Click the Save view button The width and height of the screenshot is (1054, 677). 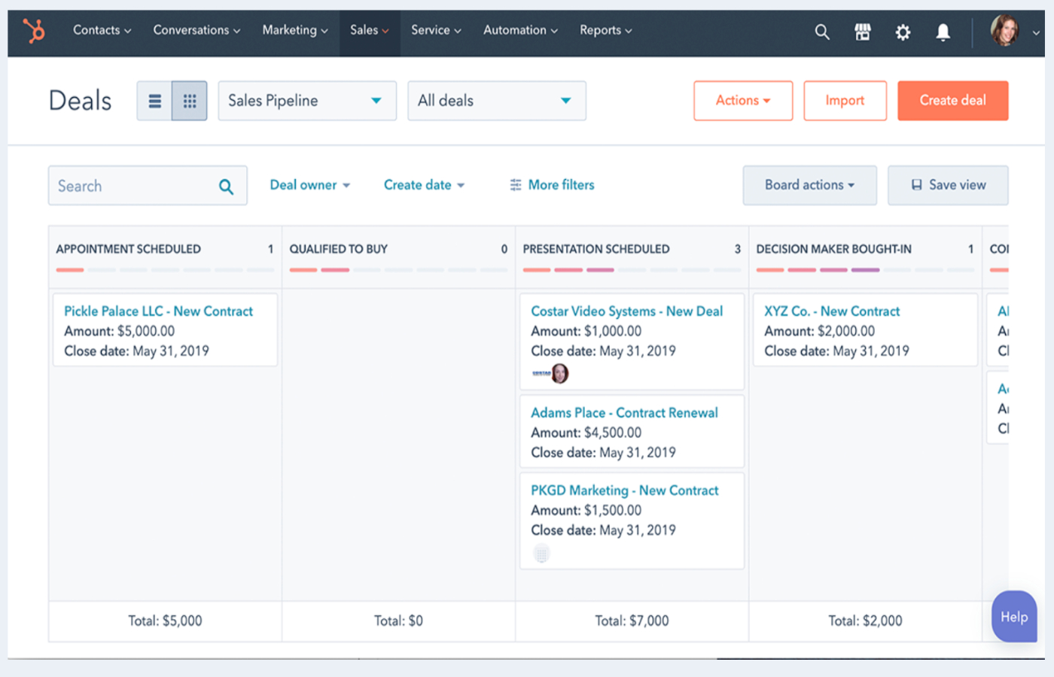click(x=948, y=185)
